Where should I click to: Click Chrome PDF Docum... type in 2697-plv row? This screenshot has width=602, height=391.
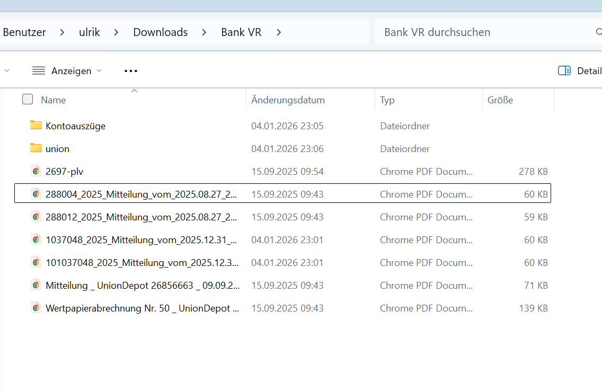[x=426, y=172]
